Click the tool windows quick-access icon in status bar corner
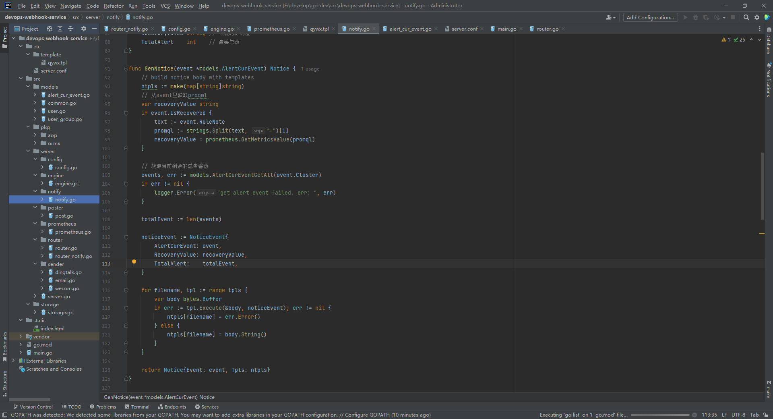773x419 pixels. 5,415
